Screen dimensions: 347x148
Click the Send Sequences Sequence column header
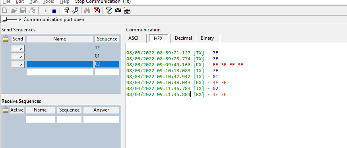tap(107, 39)
